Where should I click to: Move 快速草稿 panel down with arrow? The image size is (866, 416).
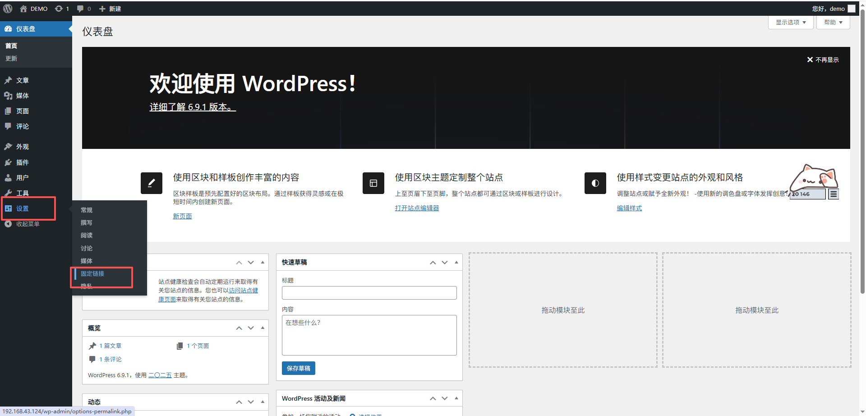(x=445, y=262)
